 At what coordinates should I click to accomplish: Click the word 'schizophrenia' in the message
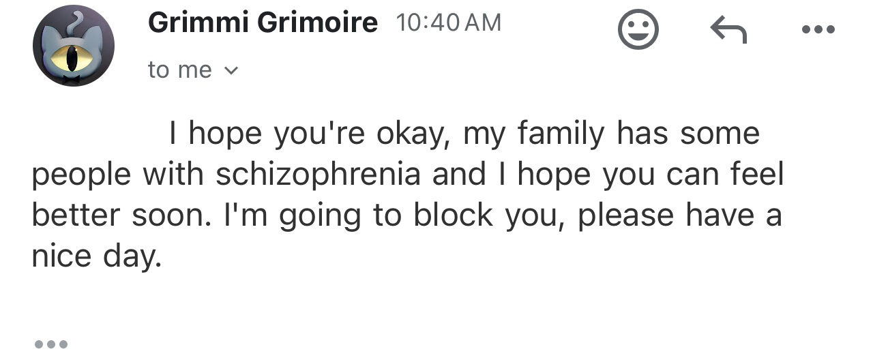pyautogui.click(x=318, y=175)
